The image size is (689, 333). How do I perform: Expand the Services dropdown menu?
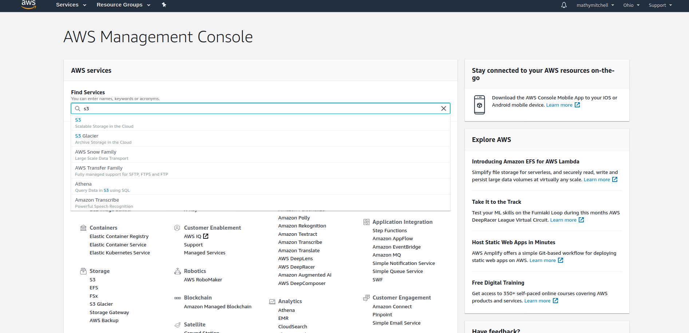(71, 5)
